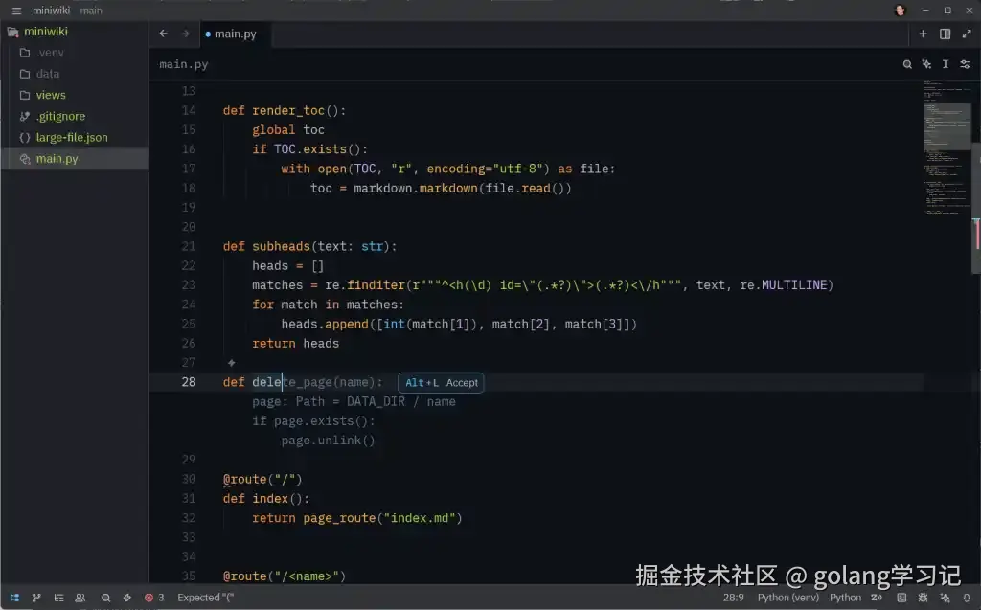Image resolution: width=981 pixels, height=610 pixels.
Task: Open the main branch switcher
Action: pos(91,11)
